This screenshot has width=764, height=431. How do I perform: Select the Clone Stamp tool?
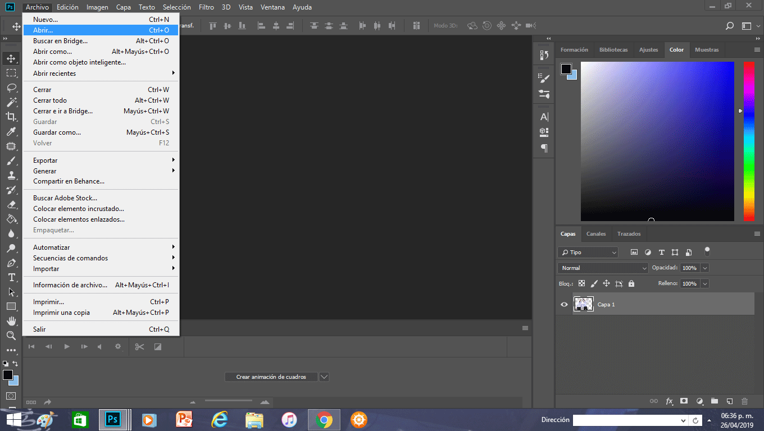[x=11, y=176]
